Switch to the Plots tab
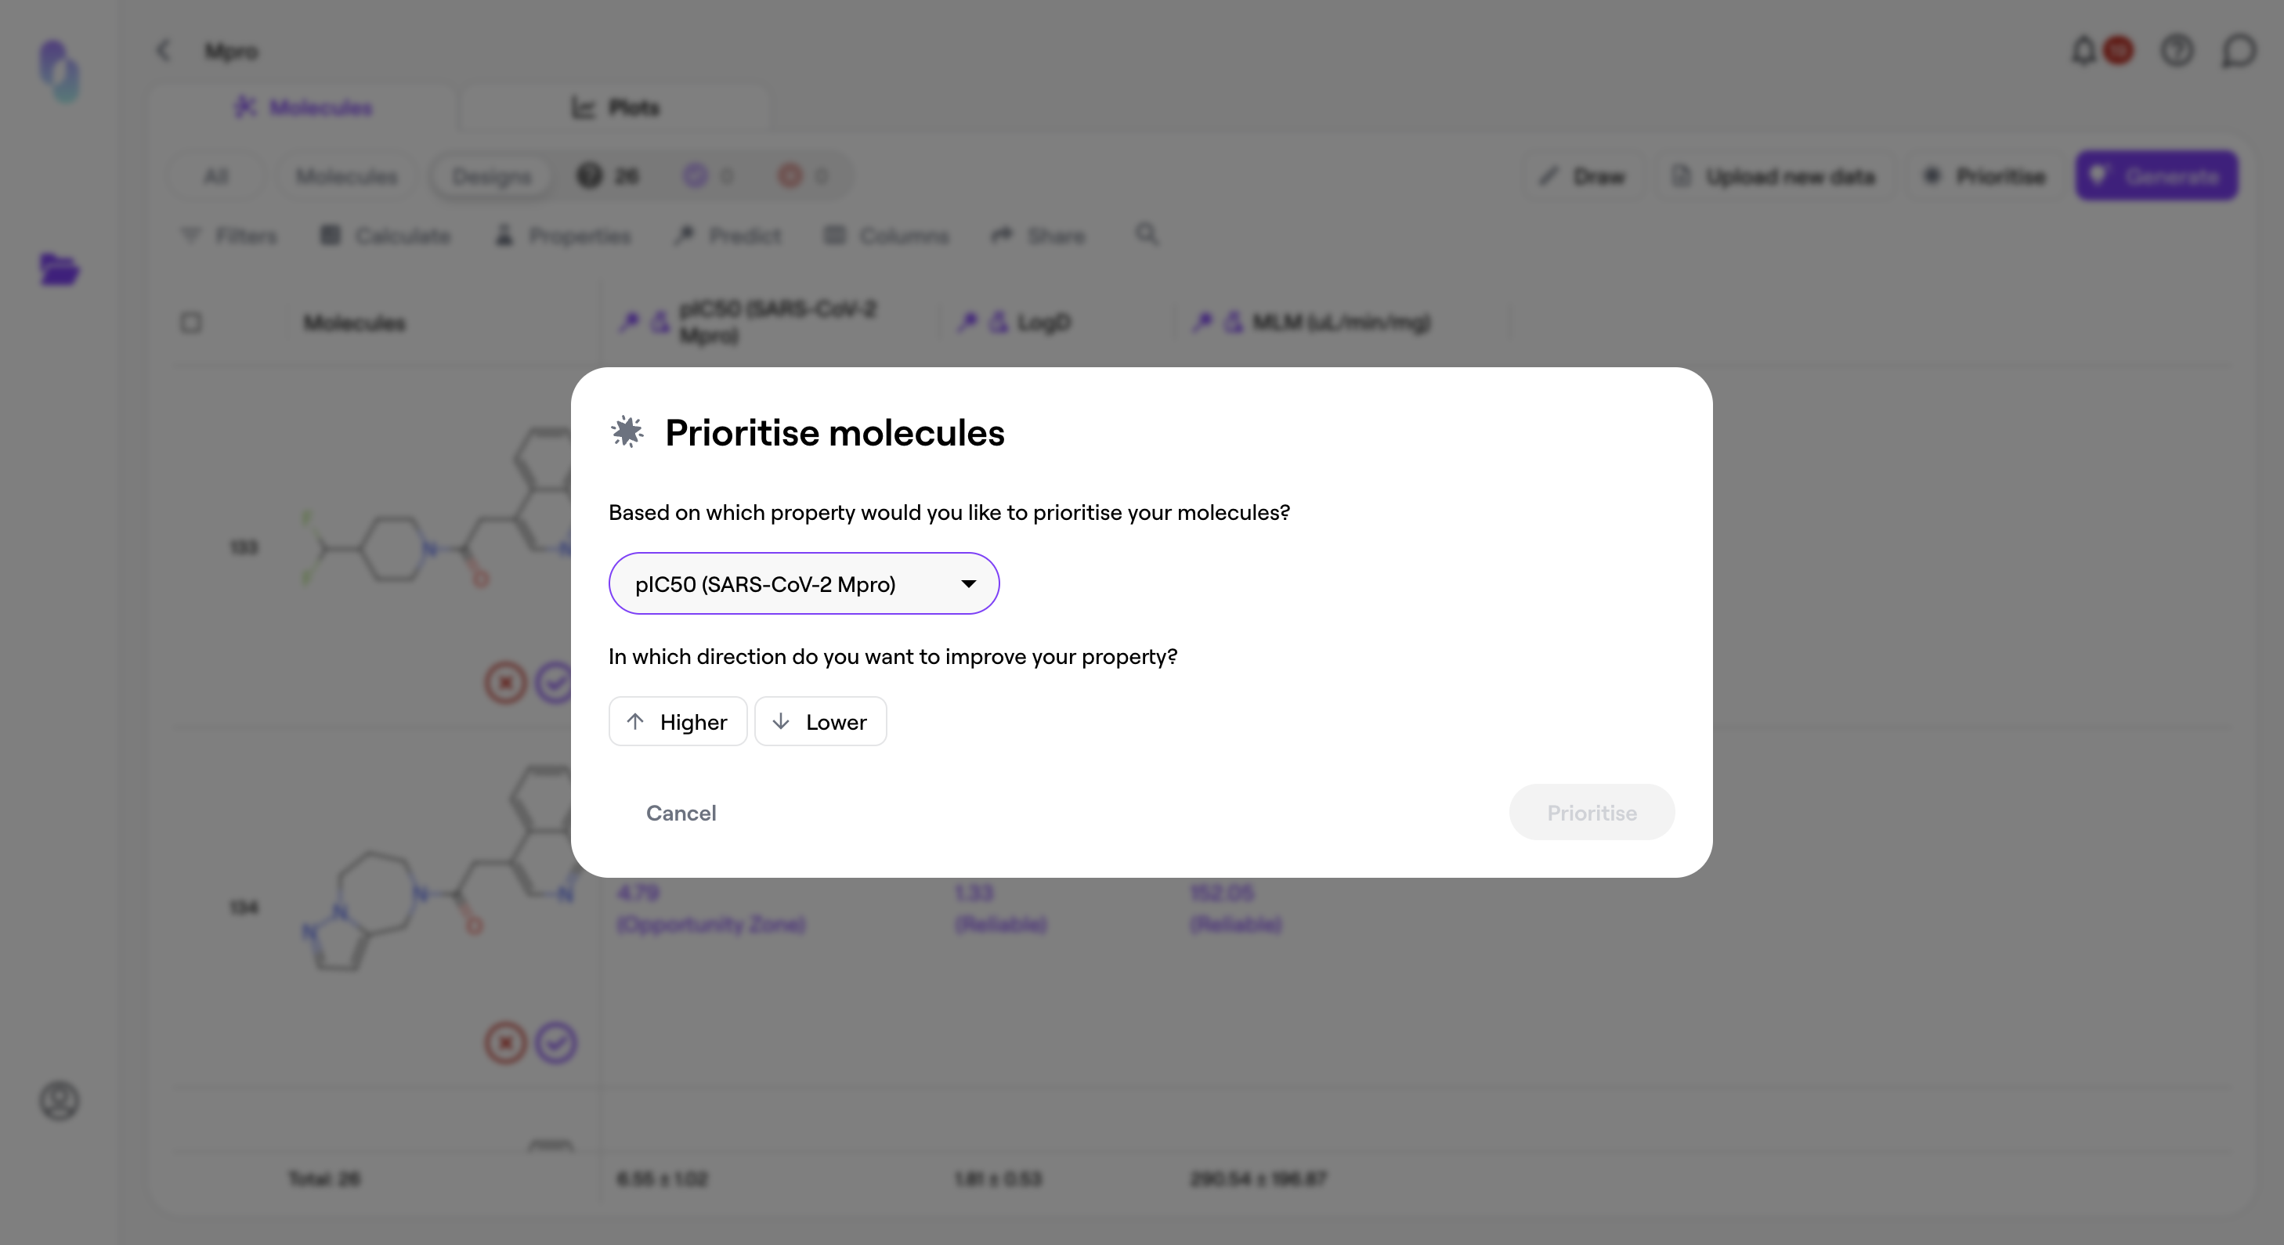 [x=616, y=107]
